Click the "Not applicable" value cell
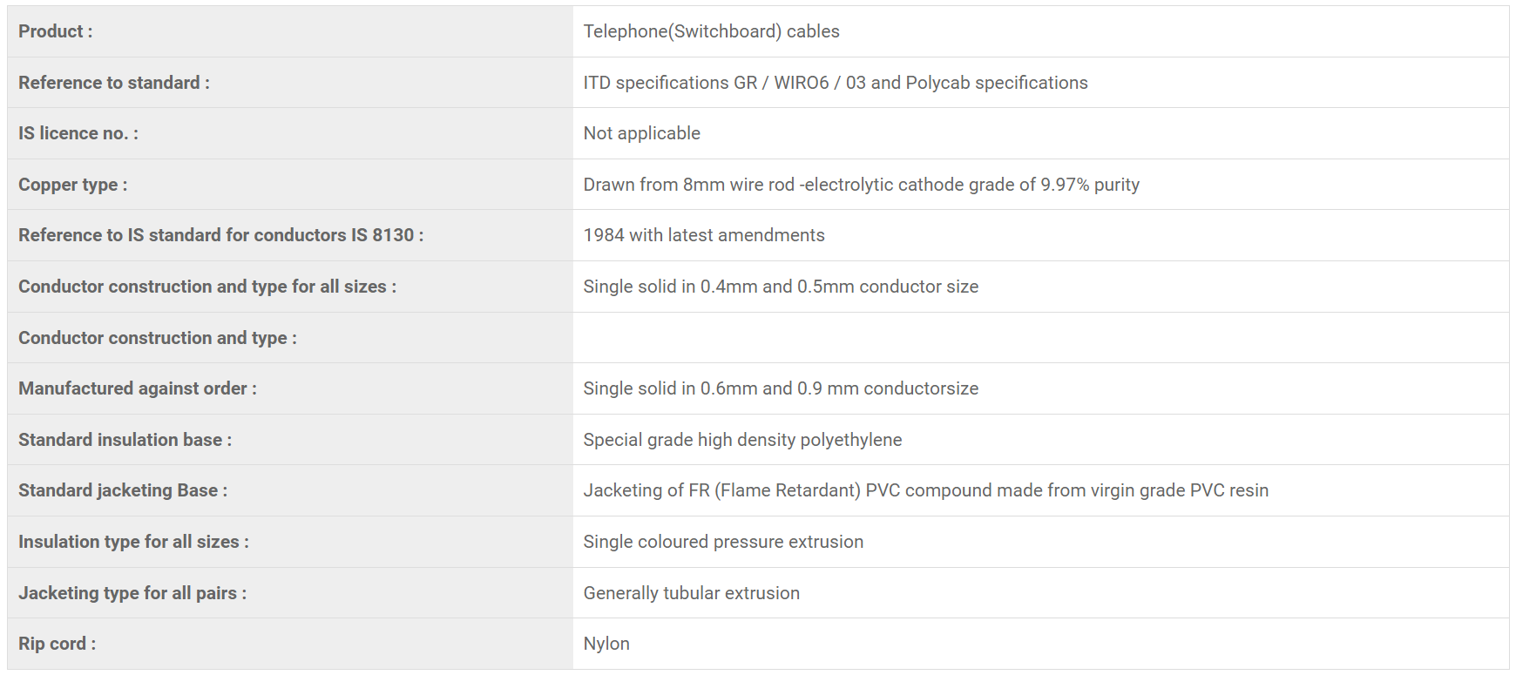Viewport: 1516px width, 675px height. (x=641, y=133)
